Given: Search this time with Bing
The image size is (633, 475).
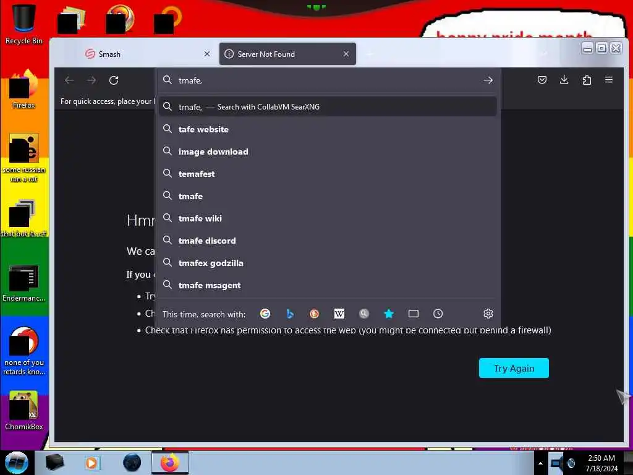Looking at the screenshot, I should (290, 314).
